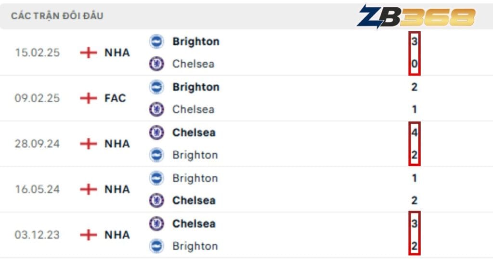This screenshot has height=259, width=493.
Task: Click the 28.09.24 match date
Action: coord(37,143)
